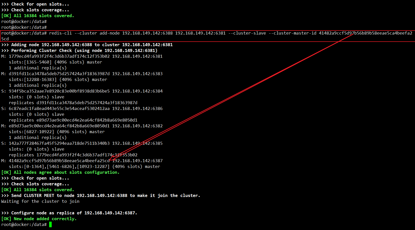This screenshot has width=415, height=230.
Task: Click 'slots:[0-1364],[5461-6826],[10923-12287]' line
Action: tap(84, 166)
